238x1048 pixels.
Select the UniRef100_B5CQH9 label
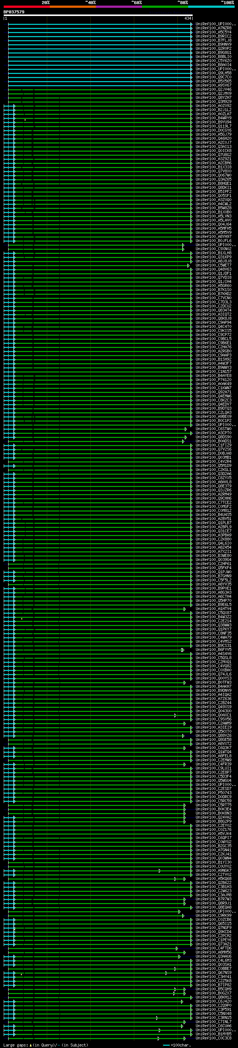coord(213,989)
